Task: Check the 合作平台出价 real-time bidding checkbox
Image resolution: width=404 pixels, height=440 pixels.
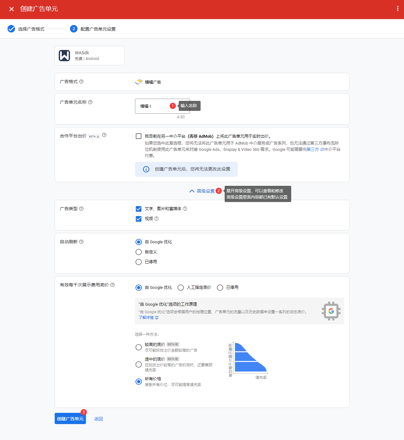Action: (x=139, y=136)
